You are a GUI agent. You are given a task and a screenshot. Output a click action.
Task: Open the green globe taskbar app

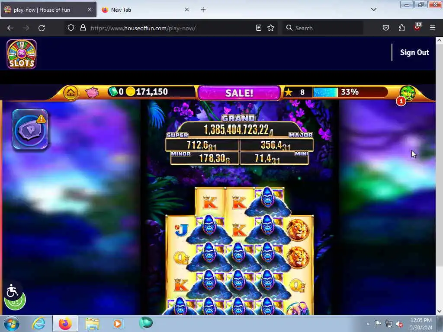click(146, 322)
